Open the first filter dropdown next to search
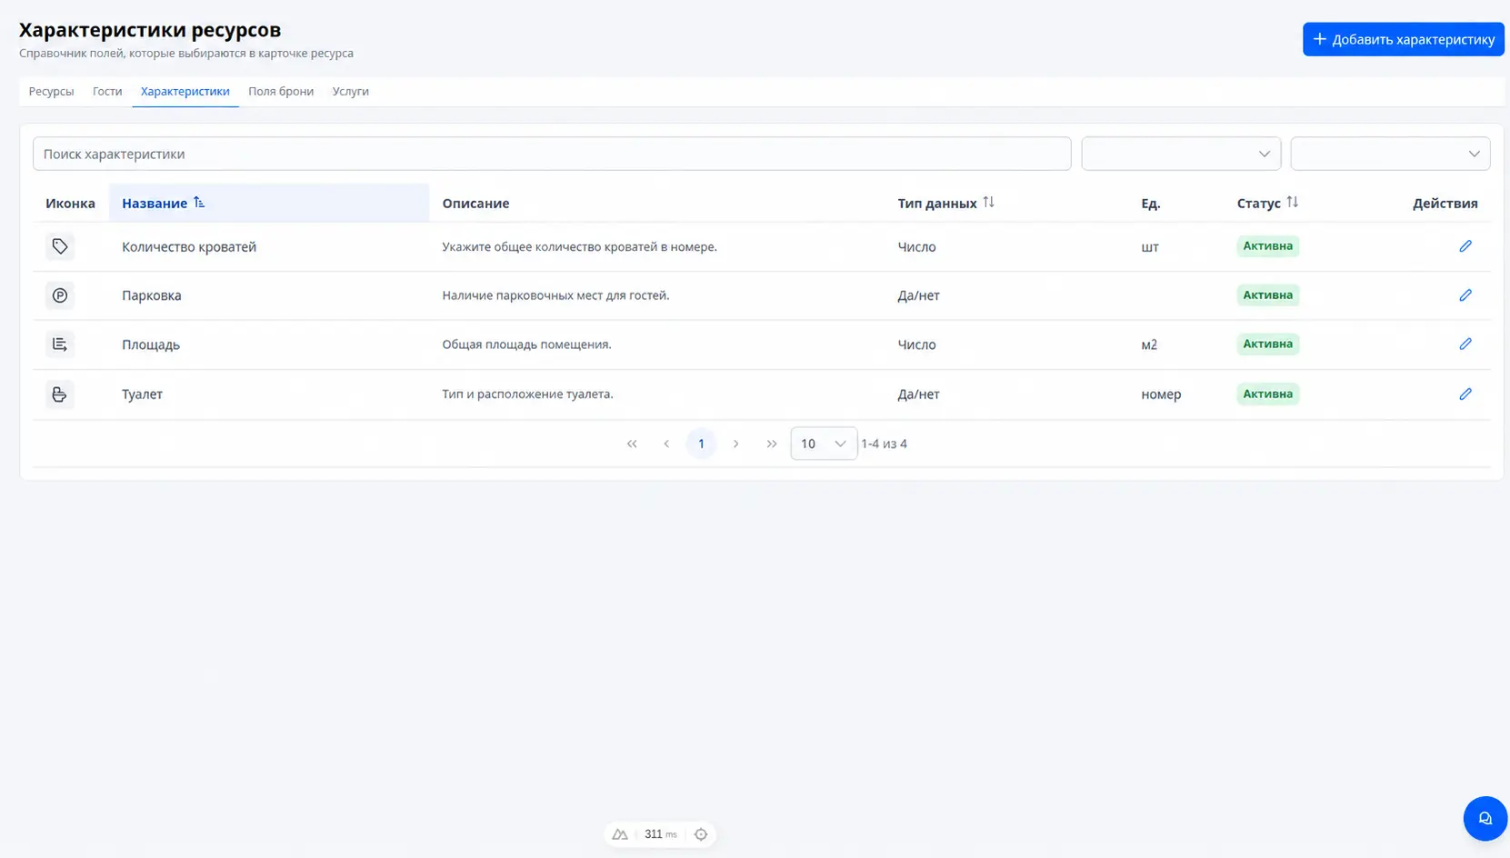Image resolution: width=1510 pixels, height=858 pixels. pos(1181,154)
